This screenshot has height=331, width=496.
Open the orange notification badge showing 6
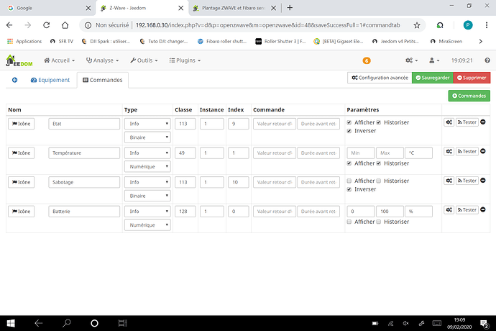(367, 60)
